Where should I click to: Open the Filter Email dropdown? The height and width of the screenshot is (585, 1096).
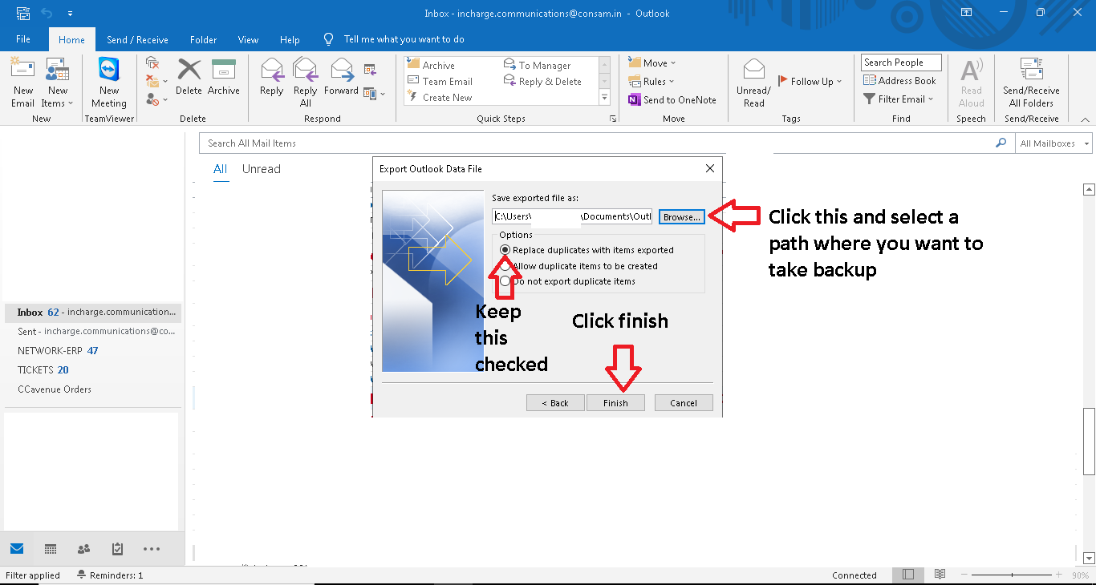click(x=899, y=99)
